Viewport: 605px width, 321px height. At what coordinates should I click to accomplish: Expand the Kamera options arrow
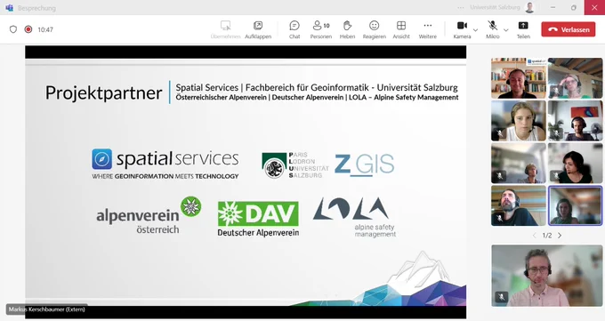click(475, 29)
